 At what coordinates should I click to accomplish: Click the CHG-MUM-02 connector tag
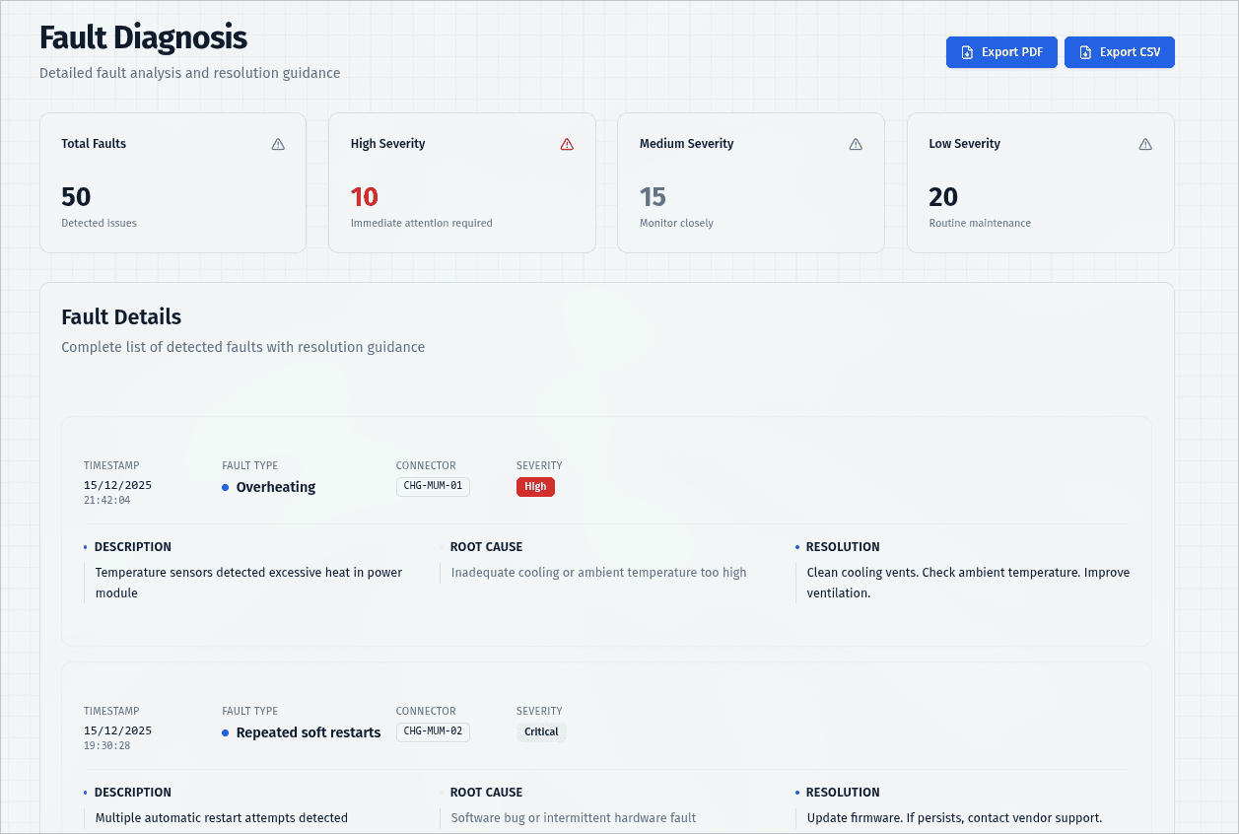click(x=433, y=731)
